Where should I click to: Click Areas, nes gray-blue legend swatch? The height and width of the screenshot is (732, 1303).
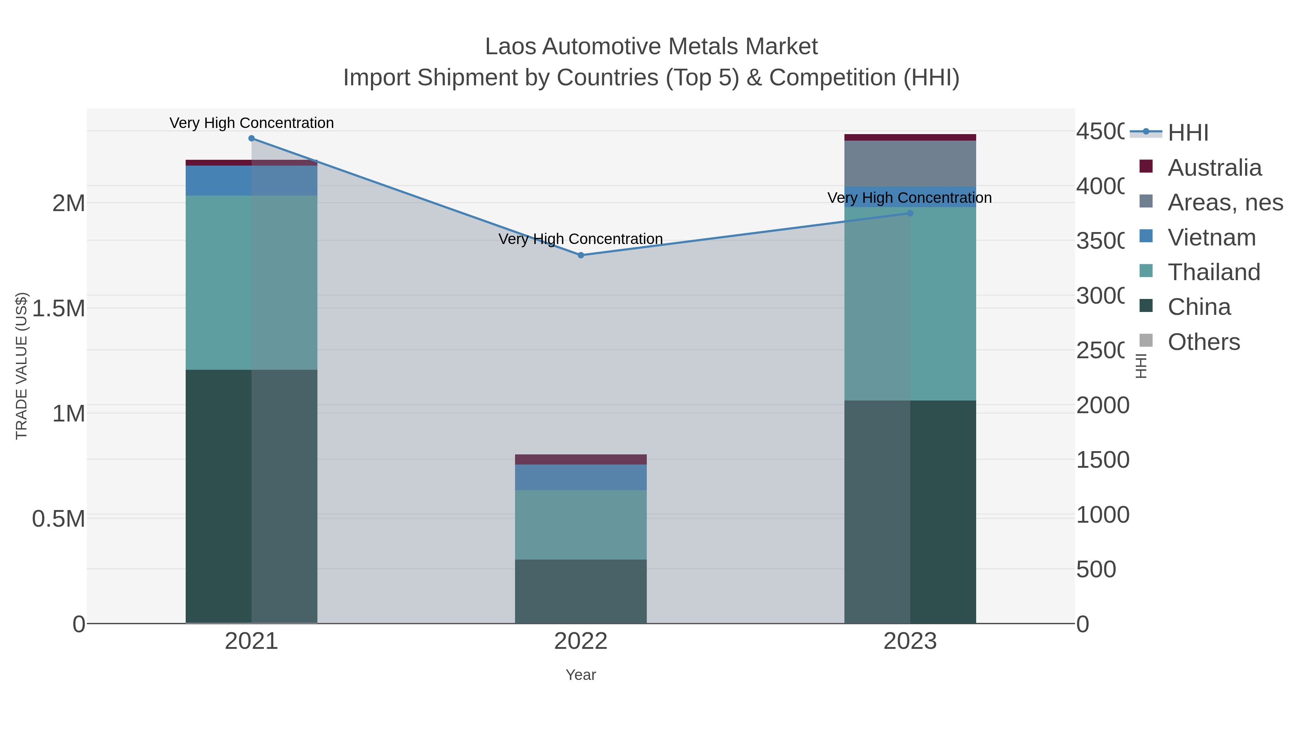click(1146, 201)
